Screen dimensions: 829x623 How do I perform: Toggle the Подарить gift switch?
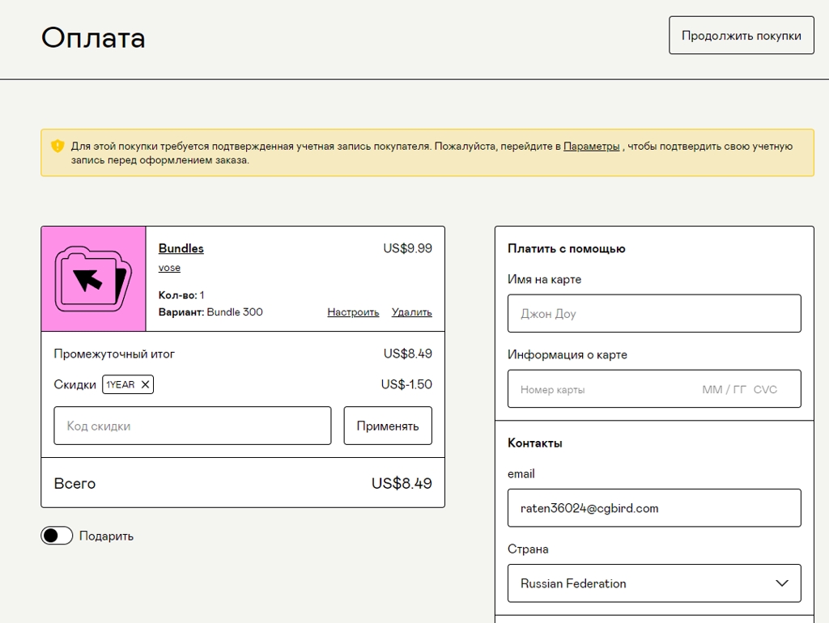pos(57,536)
